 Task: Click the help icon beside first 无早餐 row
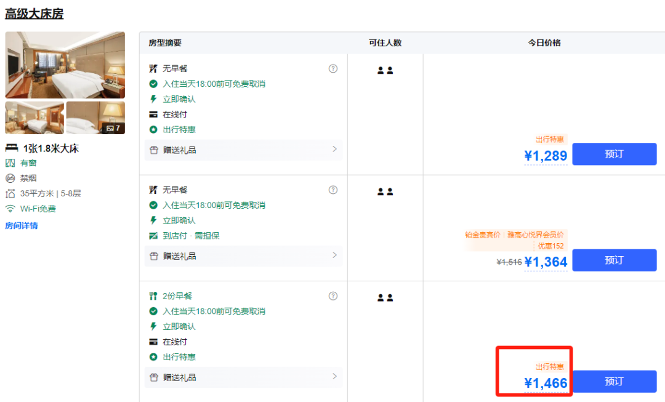point(333,69)
